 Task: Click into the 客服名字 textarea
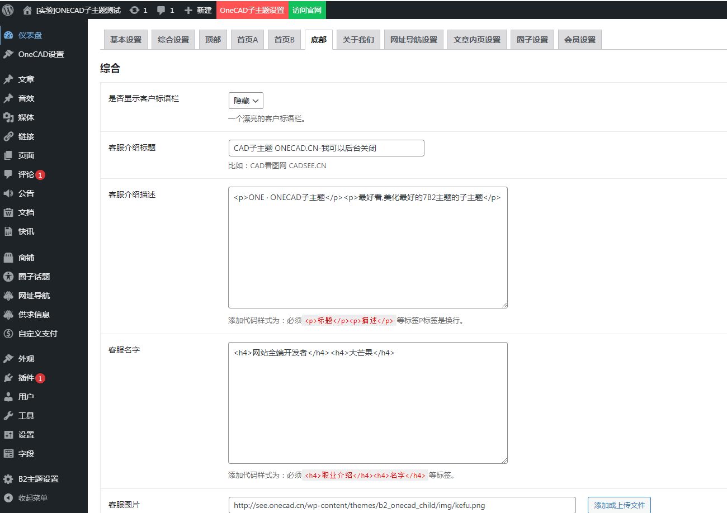pyautogui.click(x=367, y=402)
